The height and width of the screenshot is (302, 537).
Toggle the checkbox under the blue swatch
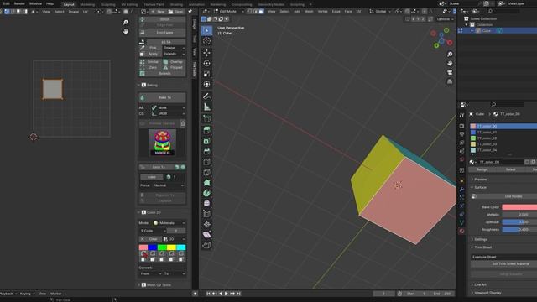153,259
